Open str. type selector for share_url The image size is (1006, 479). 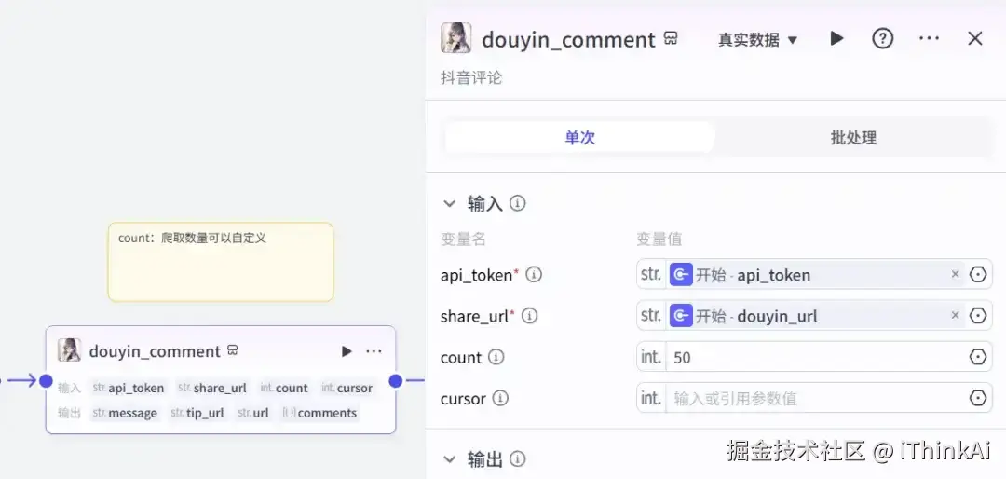click(x=651, y=316)
